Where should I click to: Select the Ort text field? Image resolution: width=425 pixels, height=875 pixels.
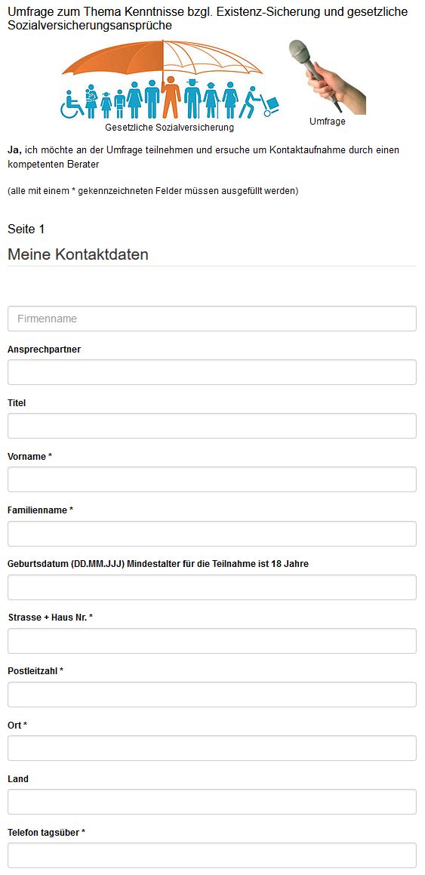(x=212, y=747)
